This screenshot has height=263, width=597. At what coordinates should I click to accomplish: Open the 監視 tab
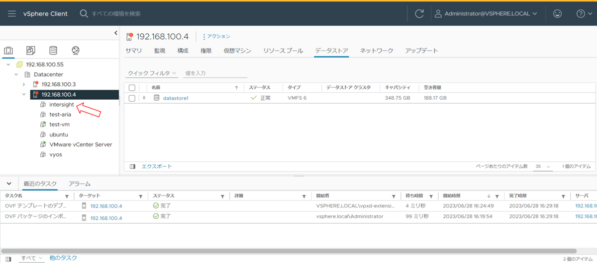pos(160,51)
